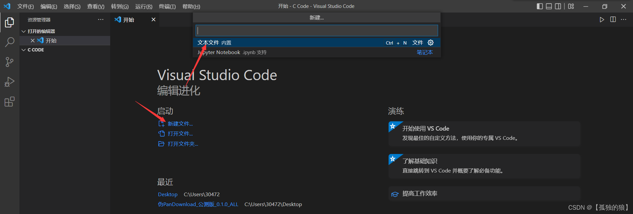Open 了解基础知识 walkthrough

[x=484, y=166]
